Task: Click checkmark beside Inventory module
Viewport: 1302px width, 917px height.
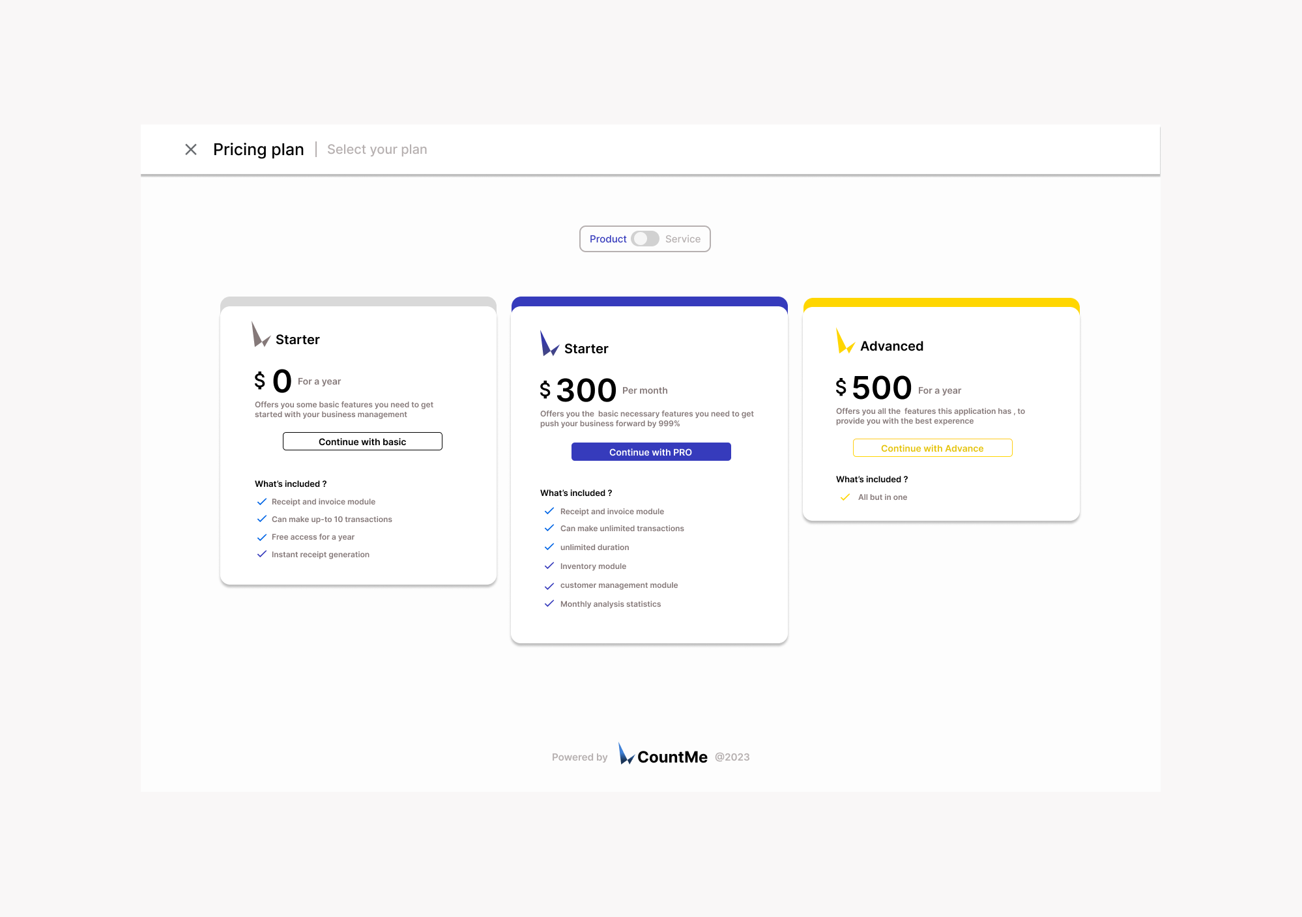Action: [549, 566]
